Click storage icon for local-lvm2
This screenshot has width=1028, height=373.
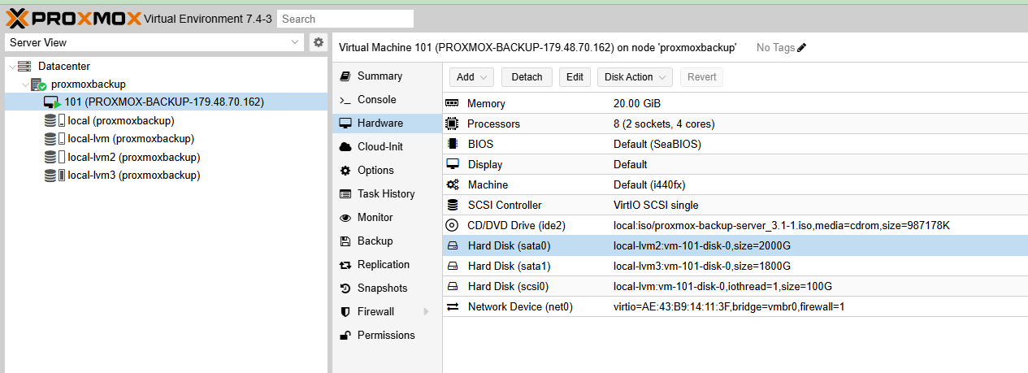(54, 157)
